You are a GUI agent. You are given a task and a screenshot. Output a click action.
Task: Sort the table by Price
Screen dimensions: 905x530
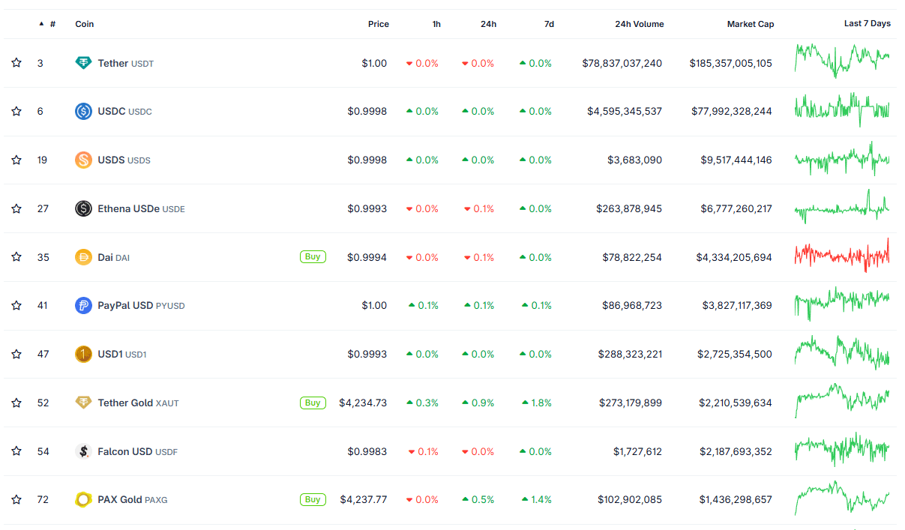point(379,23)
